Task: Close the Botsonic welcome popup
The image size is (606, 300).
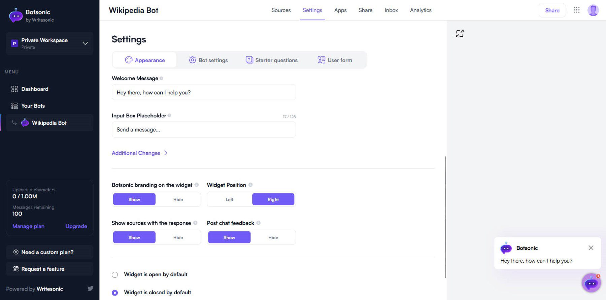Action: coord(591,248)
